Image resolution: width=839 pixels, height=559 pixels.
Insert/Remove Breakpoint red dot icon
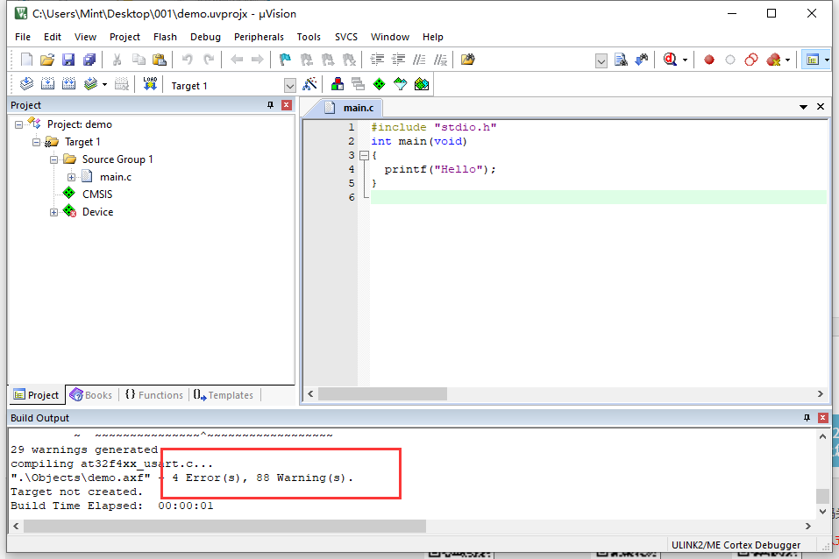(709, 60)
